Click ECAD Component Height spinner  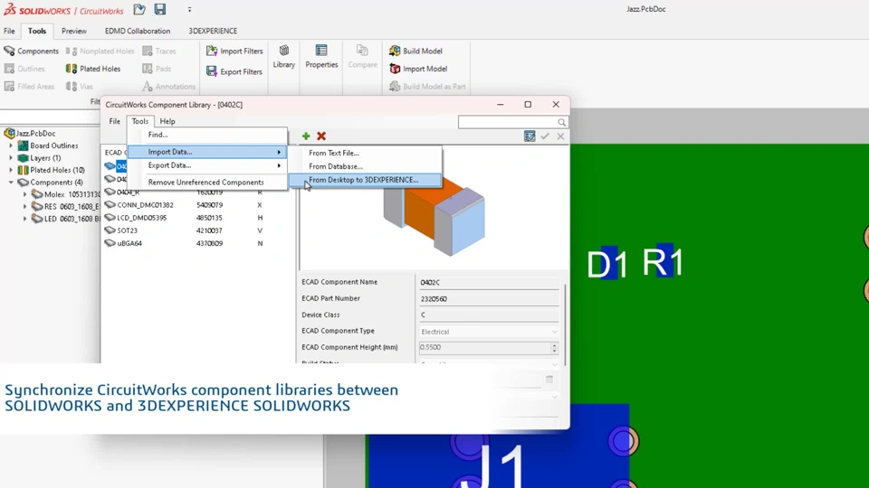(554, 347)
